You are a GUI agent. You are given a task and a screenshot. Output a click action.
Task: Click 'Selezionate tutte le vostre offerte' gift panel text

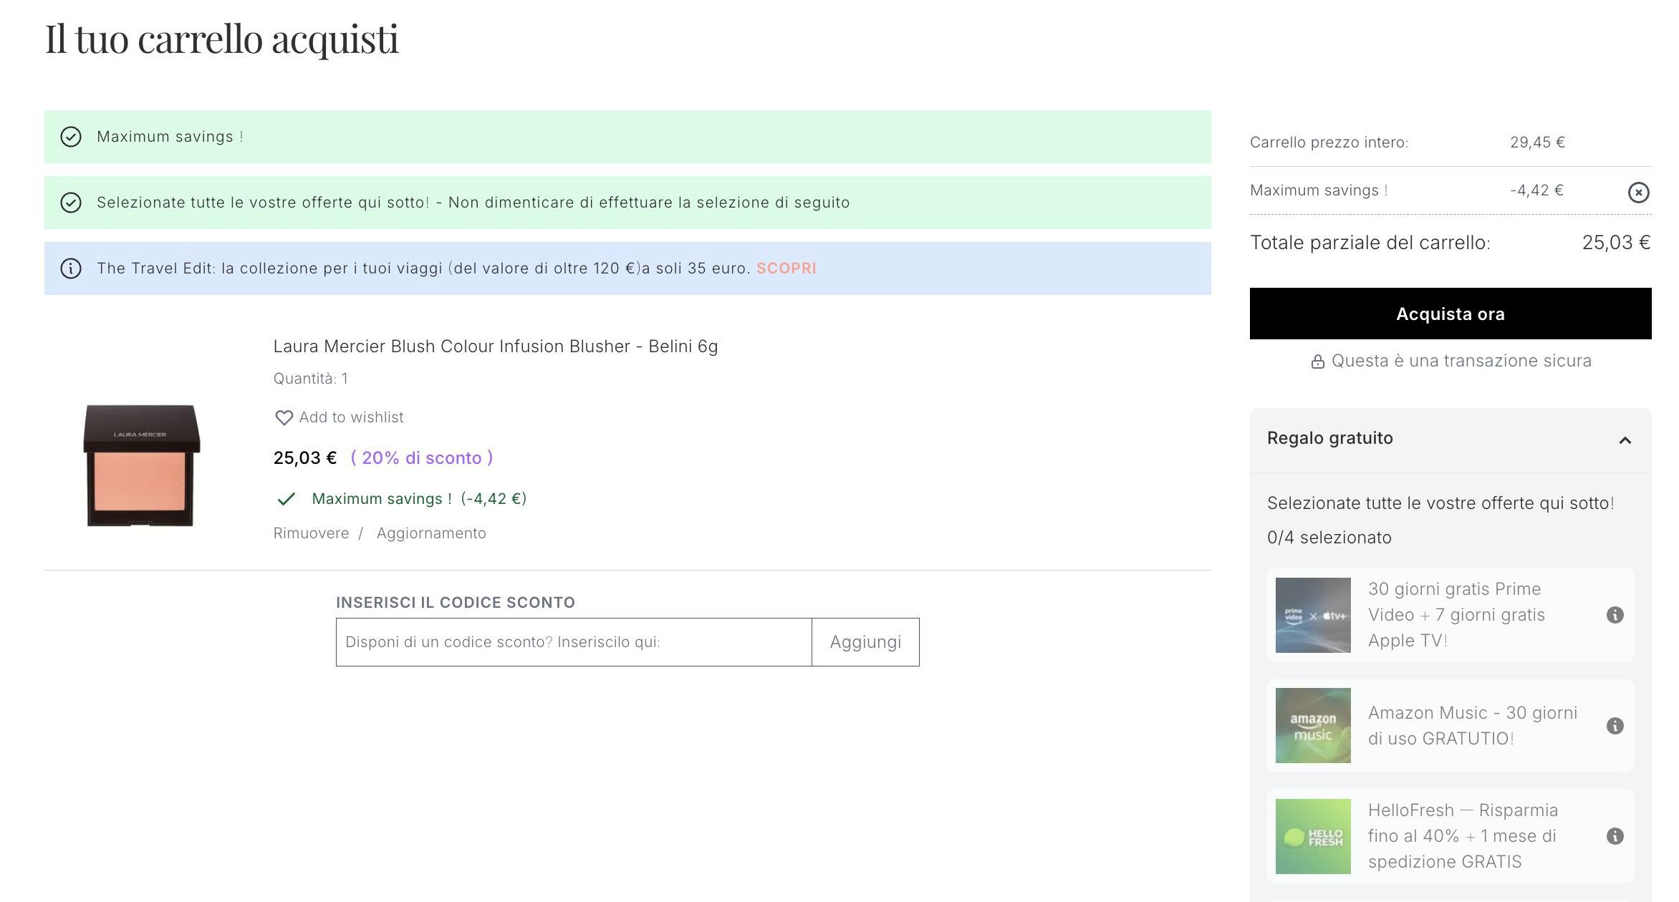point(1440,503)
